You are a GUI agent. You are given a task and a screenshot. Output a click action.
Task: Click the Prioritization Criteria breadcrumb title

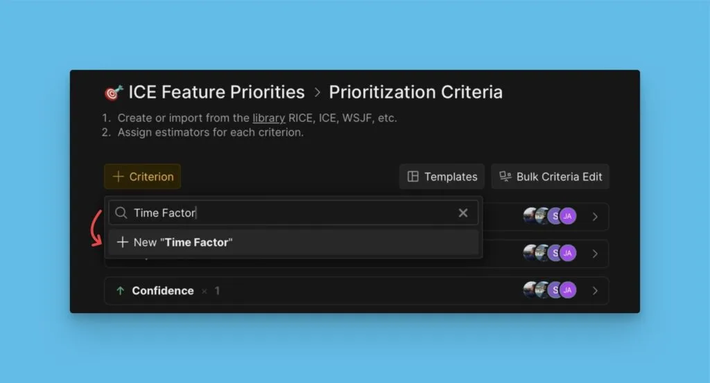415,92
